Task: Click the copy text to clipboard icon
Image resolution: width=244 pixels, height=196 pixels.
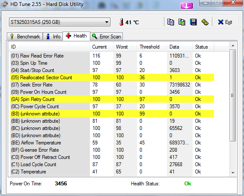Action: 170,22
